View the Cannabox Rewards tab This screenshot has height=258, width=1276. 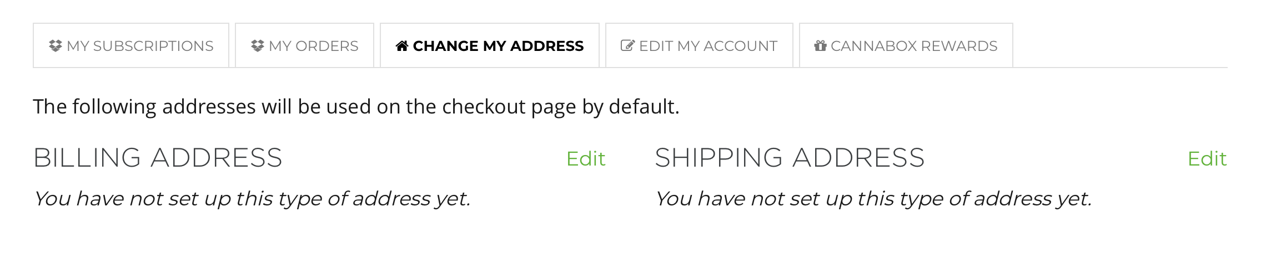906,45
